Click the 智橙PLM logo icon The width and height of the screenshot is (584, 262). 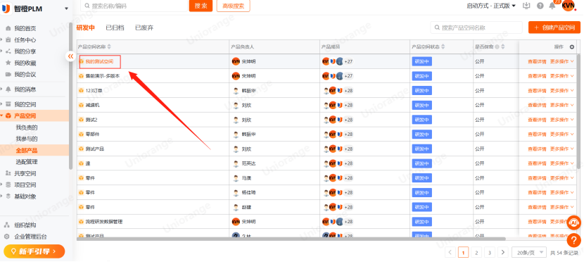(x=6, y=8)
